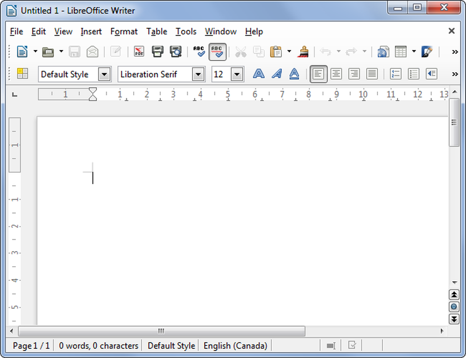Click Page 1 / 1 in status bar
The width and height of the screenshot is (466, 358).
pyautogui.click(x=31, y=346)
